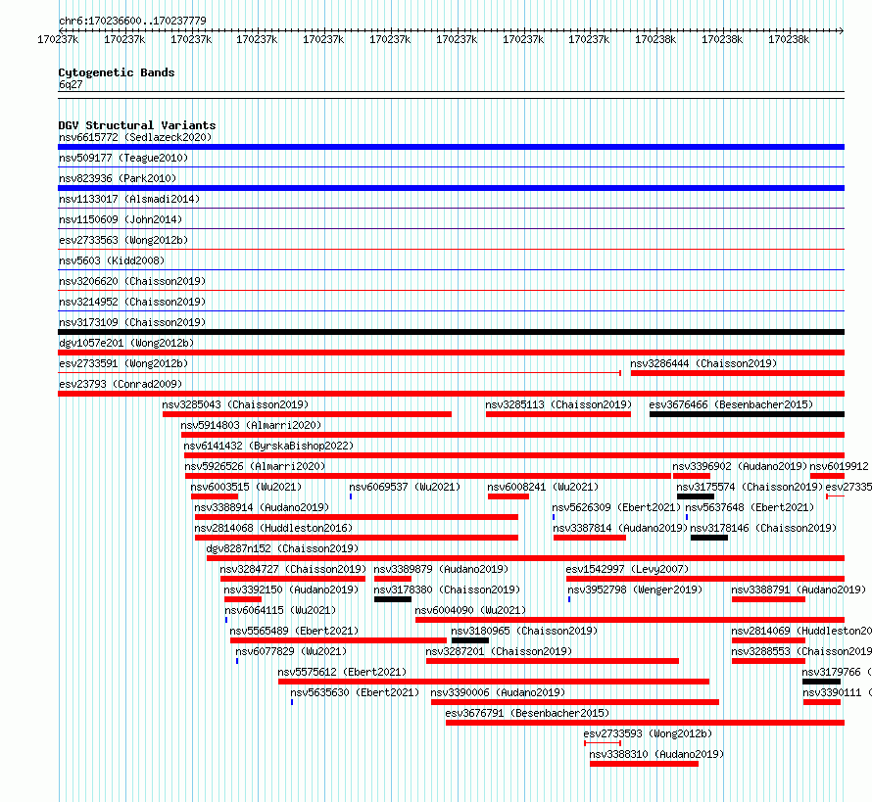Click nsv3389879 (Audano2019) label
The image size is (872, 802).
click(x=441, y=569)
